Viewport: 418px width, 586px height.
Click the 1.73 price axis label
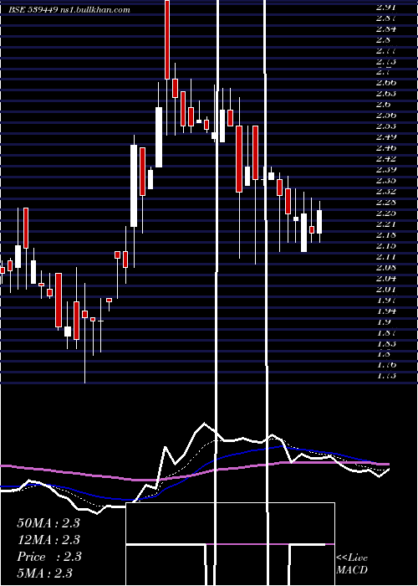pos(386,376)
